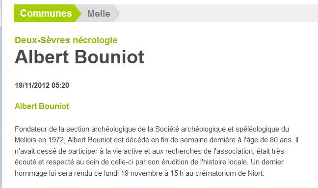Select the large Albert Bouniot headline

(79, 57)
